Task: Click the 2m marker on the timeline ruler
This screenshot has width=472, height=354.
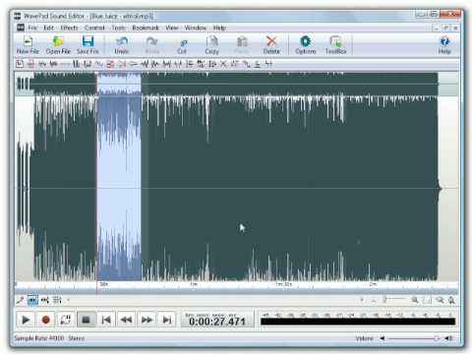Action: click(373, 284)
